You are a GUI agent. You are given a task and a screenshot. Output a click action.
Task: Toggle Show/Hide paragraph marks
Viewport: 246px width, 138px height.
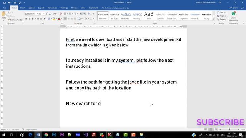tap(94, 14)
